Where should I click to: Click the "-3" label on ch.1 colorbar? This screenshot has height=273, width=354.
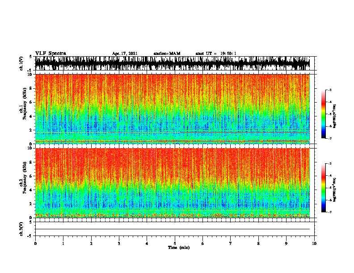329,90
